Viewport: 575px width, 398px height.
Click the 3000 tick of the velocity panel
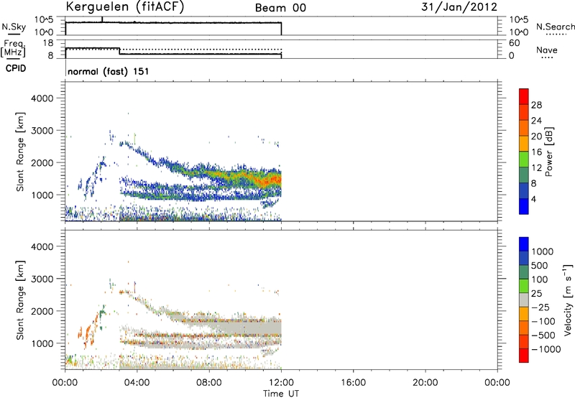coord(42,279)
